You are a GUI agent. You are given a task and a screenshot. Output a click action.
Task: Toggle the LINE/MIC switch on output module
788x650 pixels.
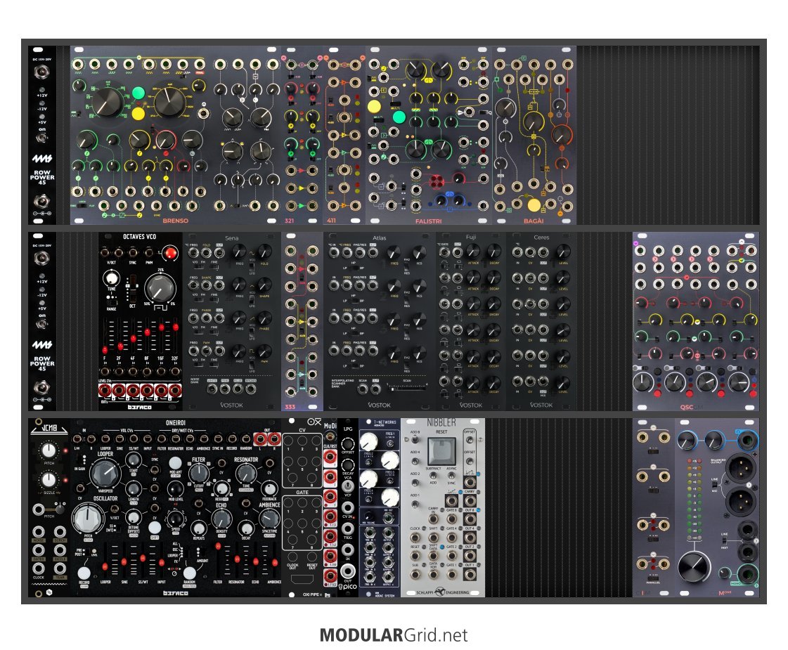coord(715,483)
